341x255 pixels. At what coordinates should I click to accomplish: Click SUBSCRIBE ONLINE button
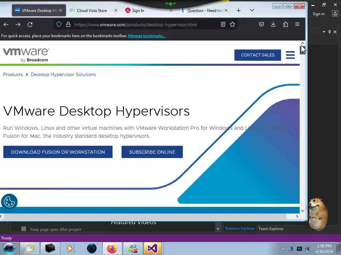tap(152, 152)
